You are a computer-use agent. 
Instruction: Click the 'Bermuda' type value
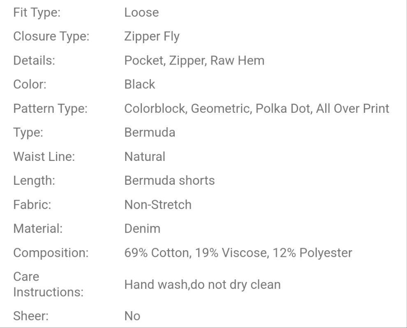pos(150,133)
